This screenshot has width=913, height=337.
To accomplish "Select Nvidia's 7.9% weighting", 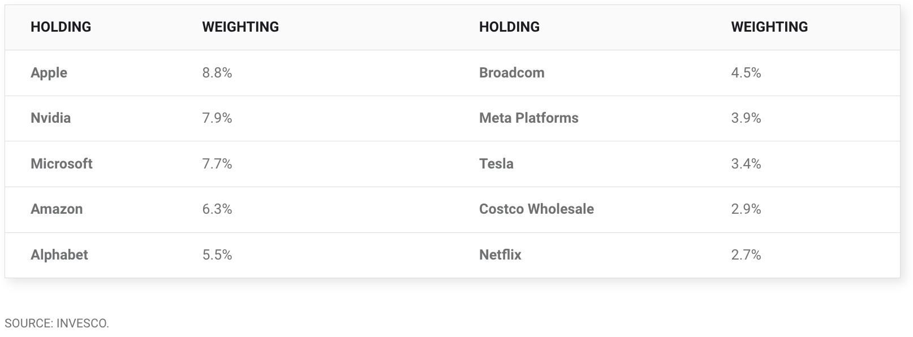I will click(x=217, y=118).
